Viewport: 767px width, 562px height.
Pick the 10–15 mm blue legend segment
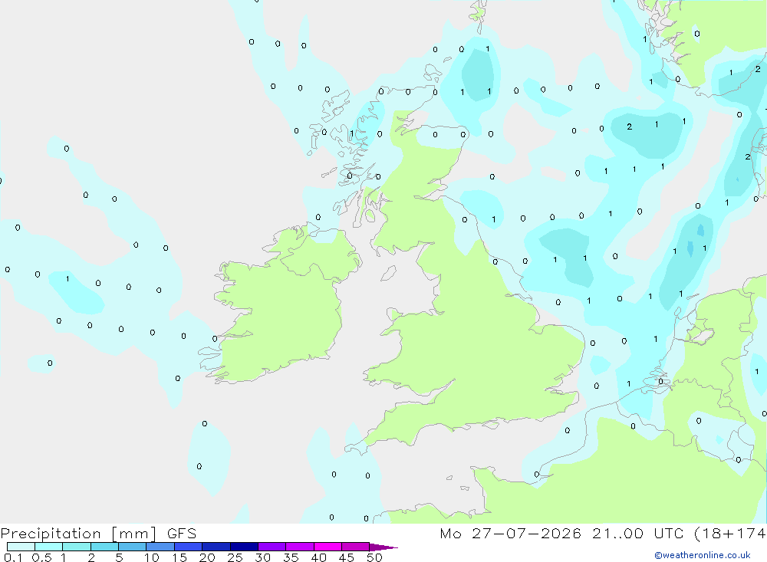(x=160, y=547)
